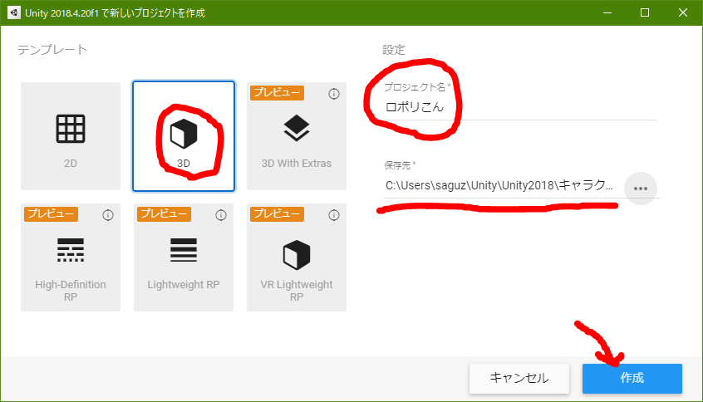
Task: Click the 設定 heading
Action: pyautogui.click(x=394, y=49)
